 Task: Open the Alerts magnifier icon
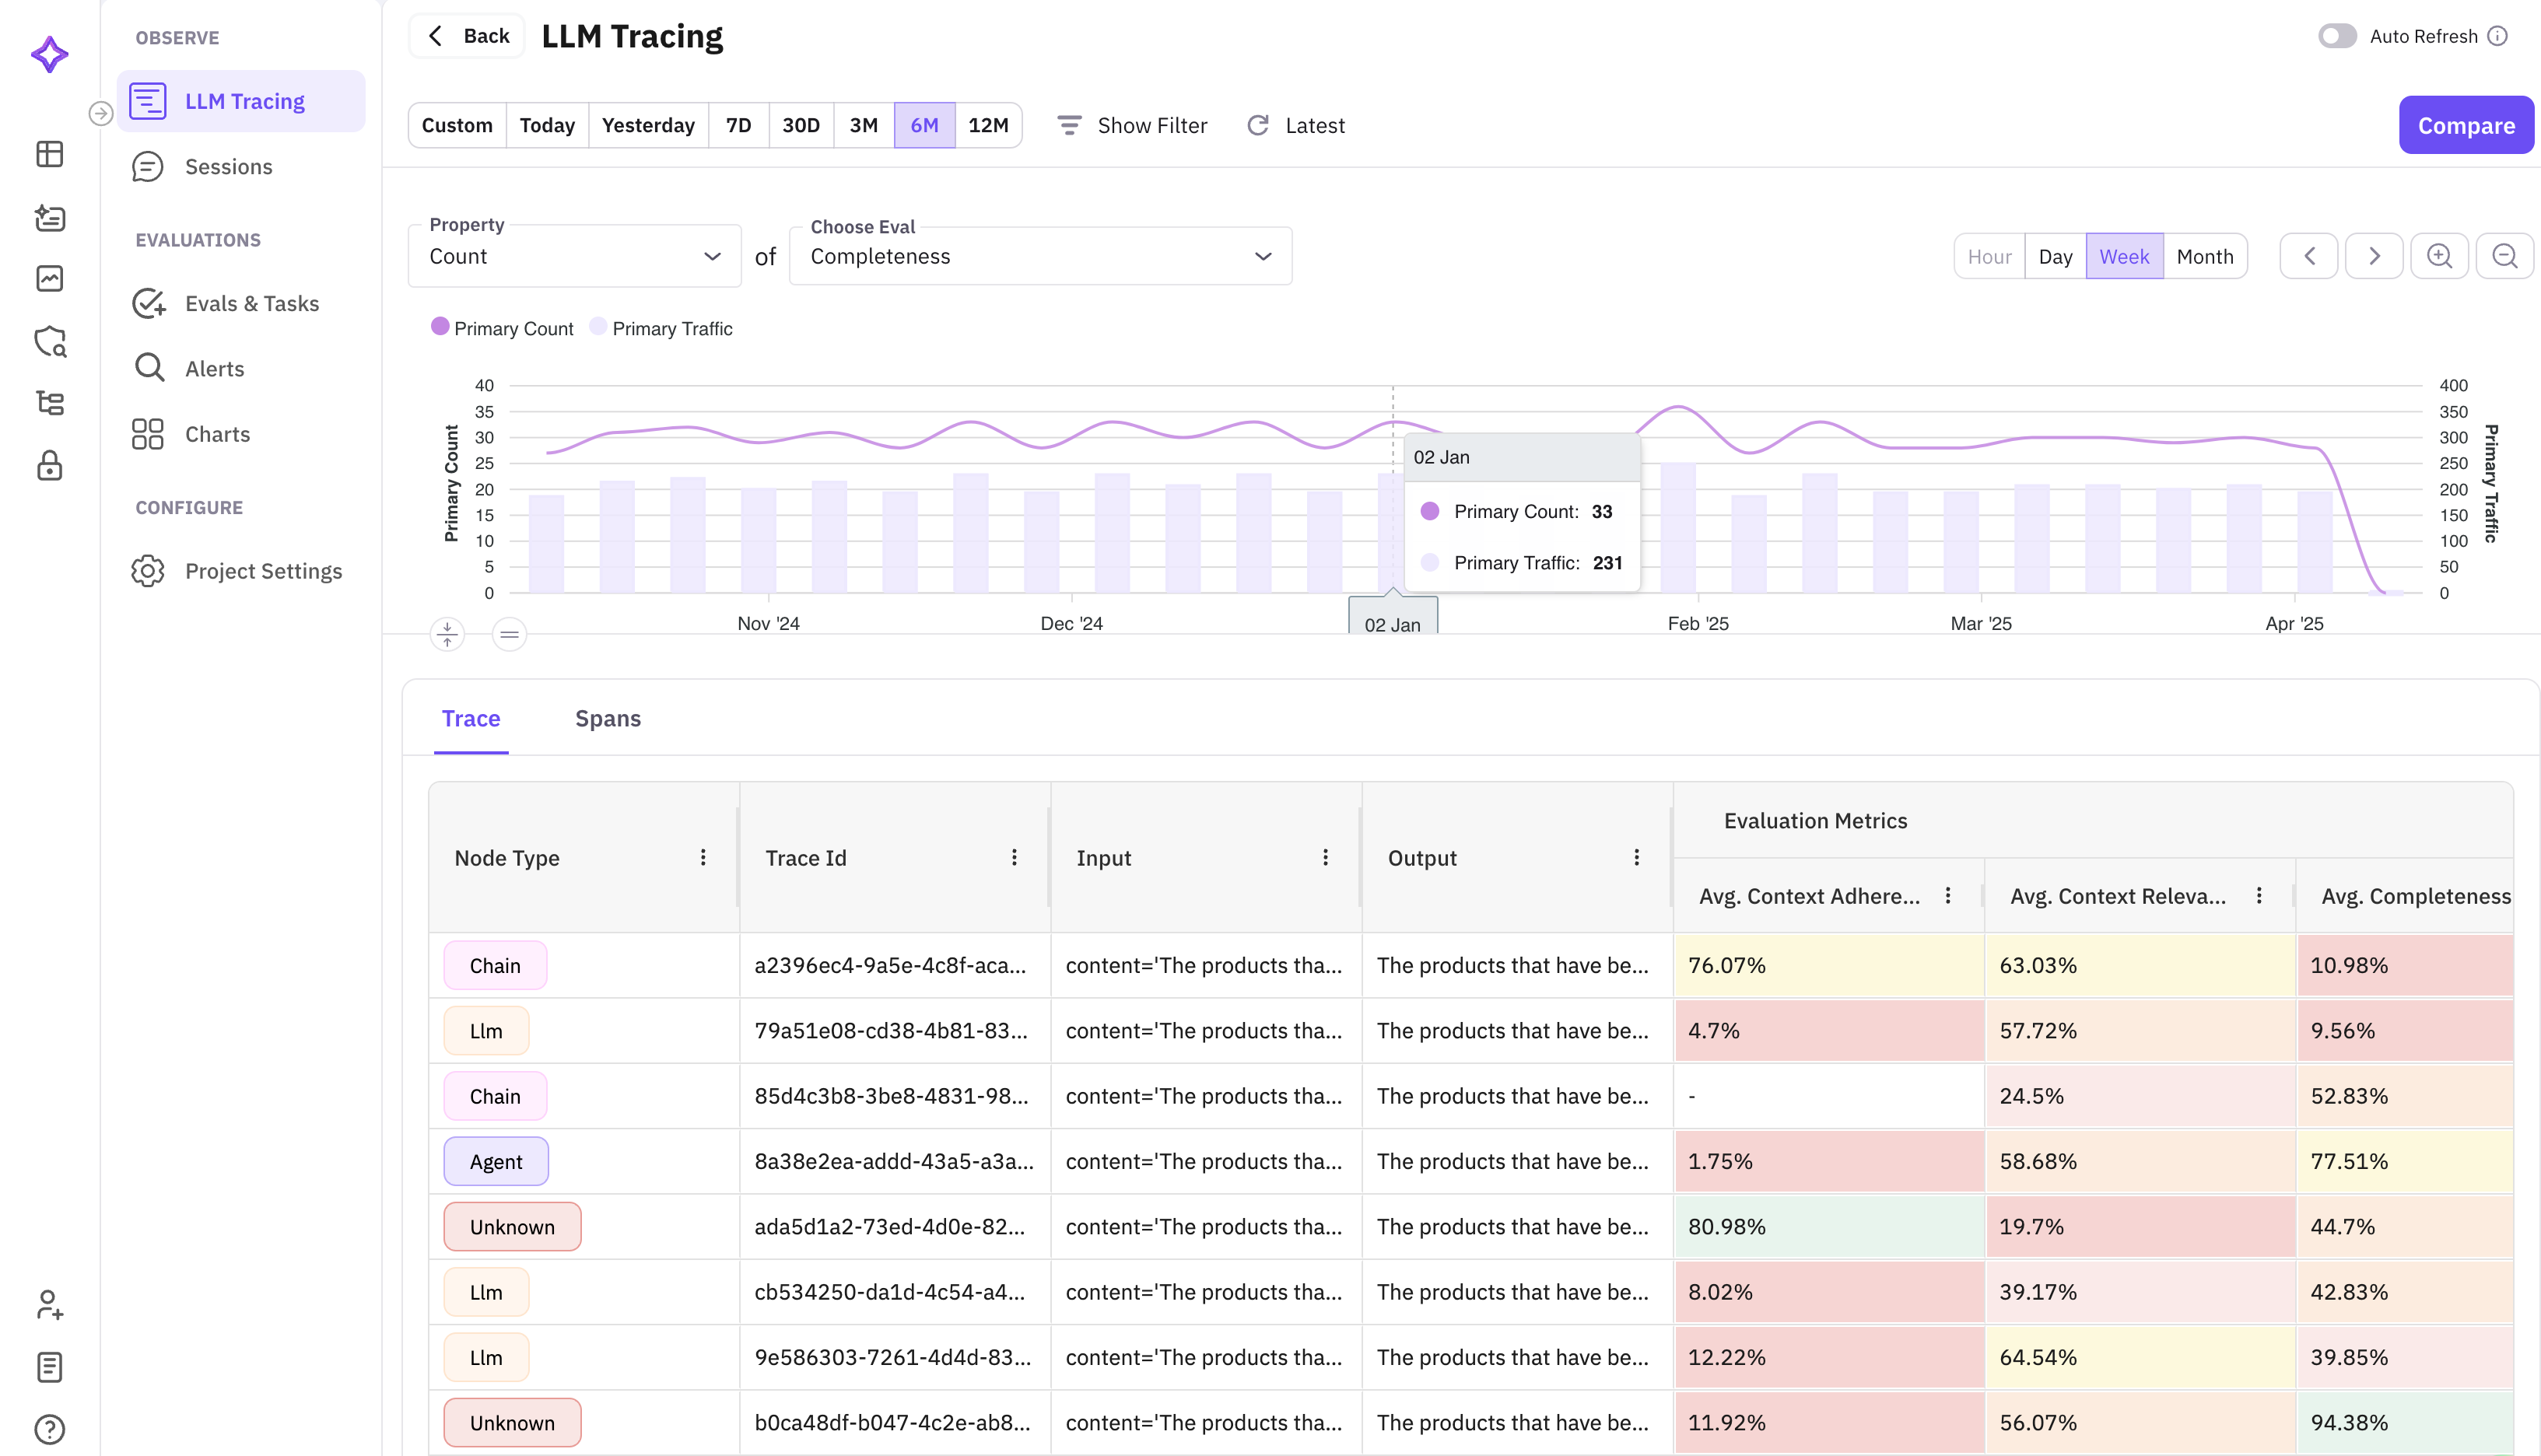pyautogui.click(x=148, y=367)
